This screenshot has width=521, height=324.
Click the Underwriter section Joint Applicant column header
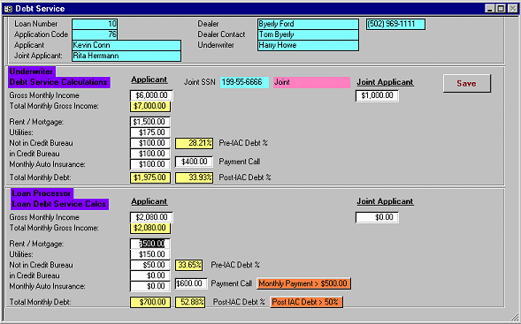385,82
